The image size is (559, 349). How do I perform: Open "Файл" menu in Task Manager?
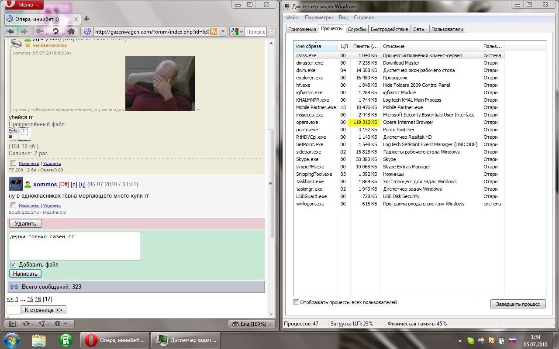(292, 17)
